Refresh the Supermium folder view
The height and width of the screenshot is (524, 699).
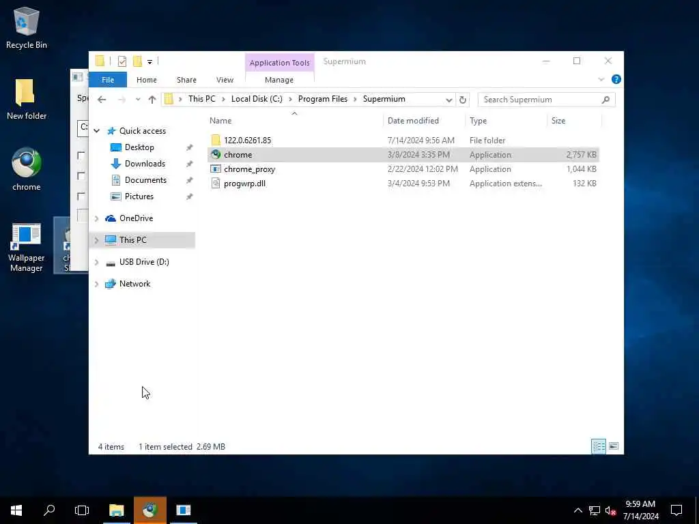coord(463,100)
